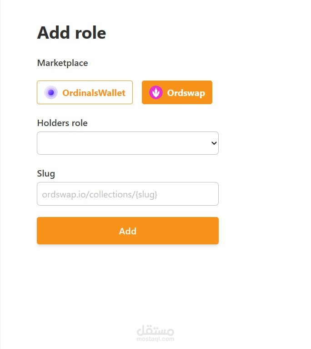311x349 pixels.
Task: Click the Holders role chevron arrow
Action: coord(214,143)
